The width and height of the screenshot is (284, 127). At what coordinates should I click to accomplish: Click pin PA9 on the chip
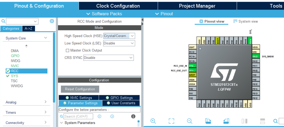[x=256, y=75]
